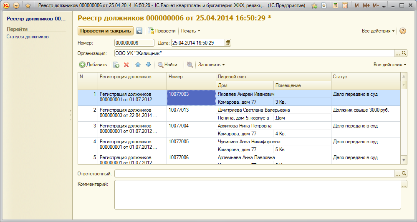417x222 pixels.
Task: Open the calendar icon showing 31
Action: coord(345,5)
